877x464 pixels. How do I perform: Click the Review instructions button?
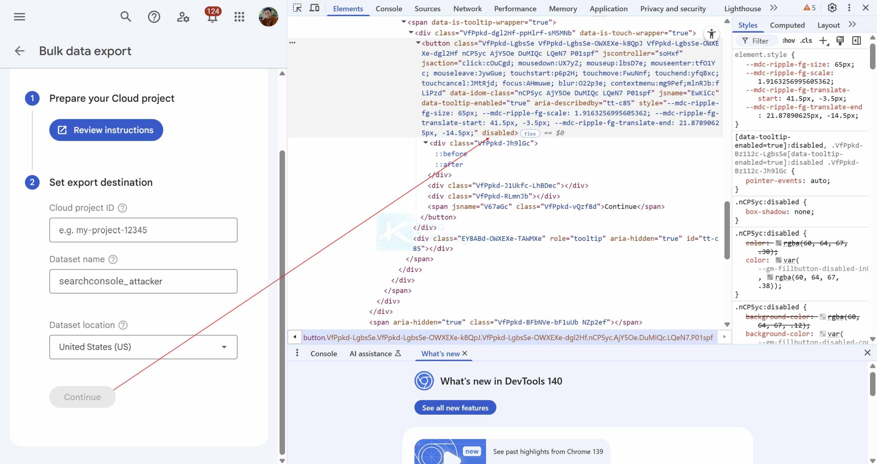[106, 130]
